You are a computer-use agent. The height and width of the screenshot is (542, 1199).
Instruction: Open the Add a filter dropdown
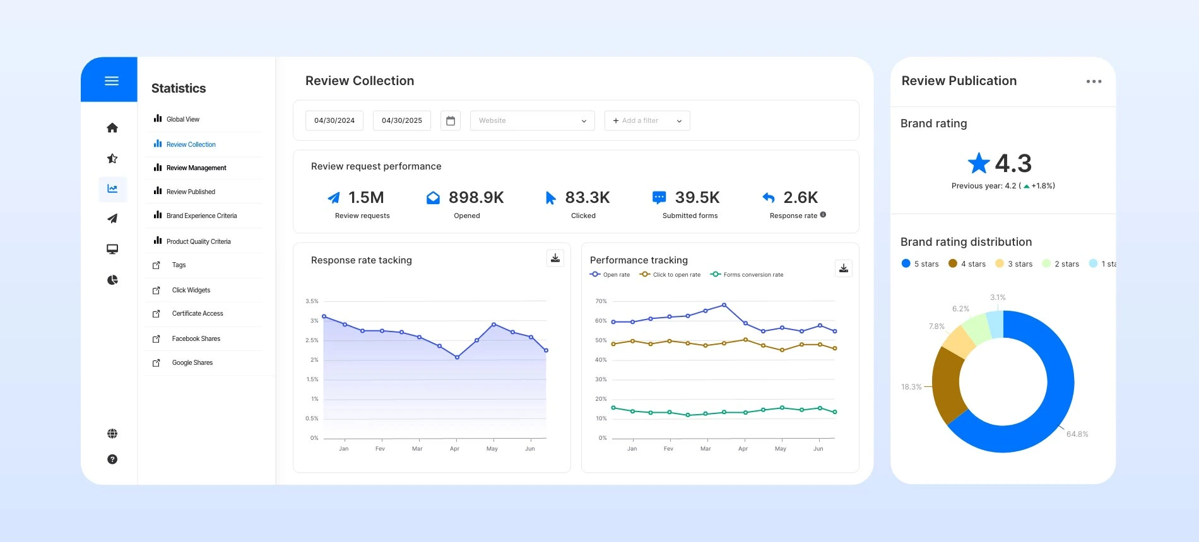pyautogui.click(x=647, y=120)
